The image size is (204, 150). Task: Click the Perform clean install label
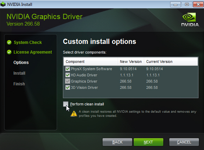pyautogui.click(x=87, y=104)
